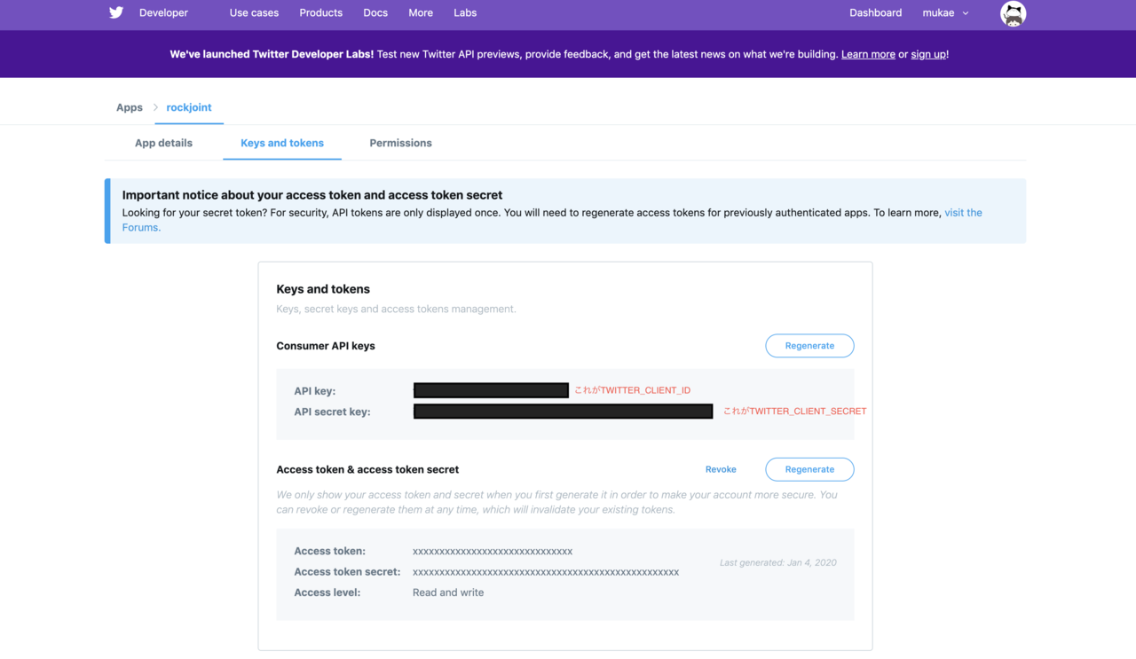Select the rockjoint breadcrumb item
The image size is (1136, 659).
(x=189, y=107)
